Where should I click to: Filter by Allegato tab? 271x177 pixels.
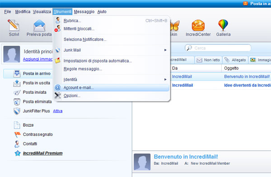click(x=235, y=60)
